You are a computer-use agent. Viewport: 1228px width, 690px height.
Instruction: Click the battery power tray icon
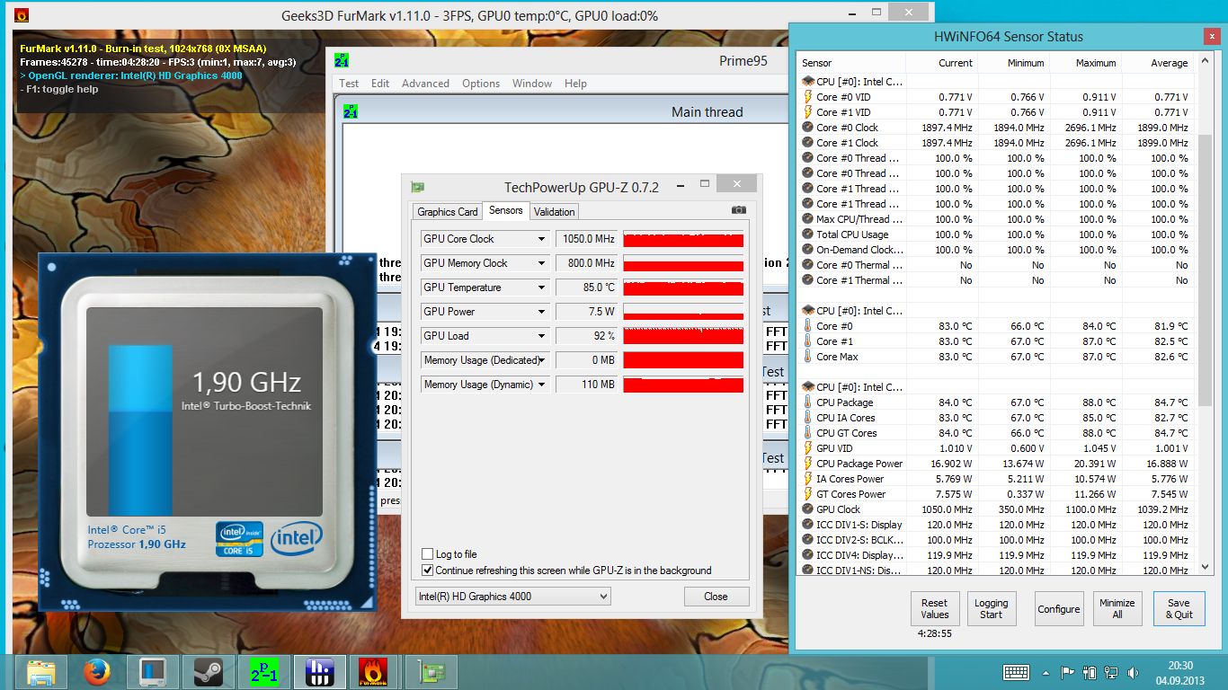pyautogui.click(x=1090, y=672)
